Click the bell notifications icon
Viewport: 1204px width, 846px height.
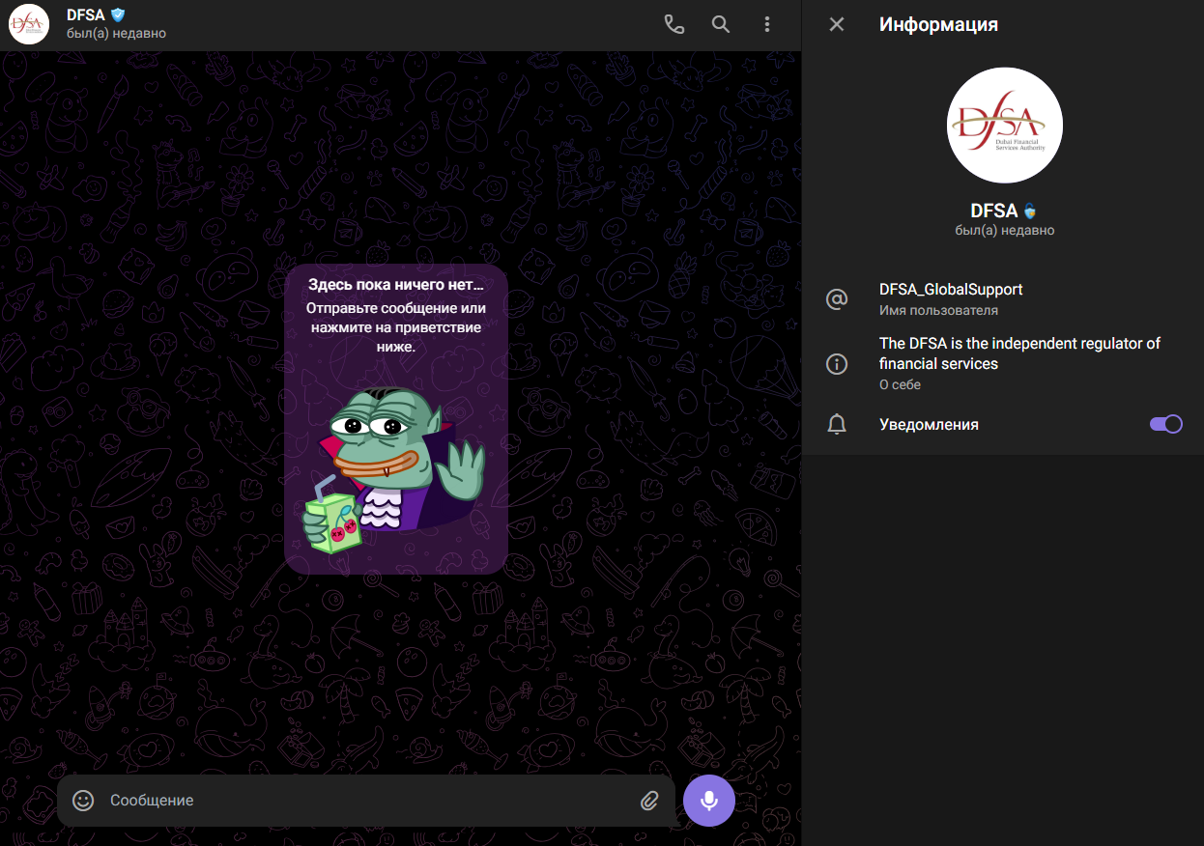837,424
